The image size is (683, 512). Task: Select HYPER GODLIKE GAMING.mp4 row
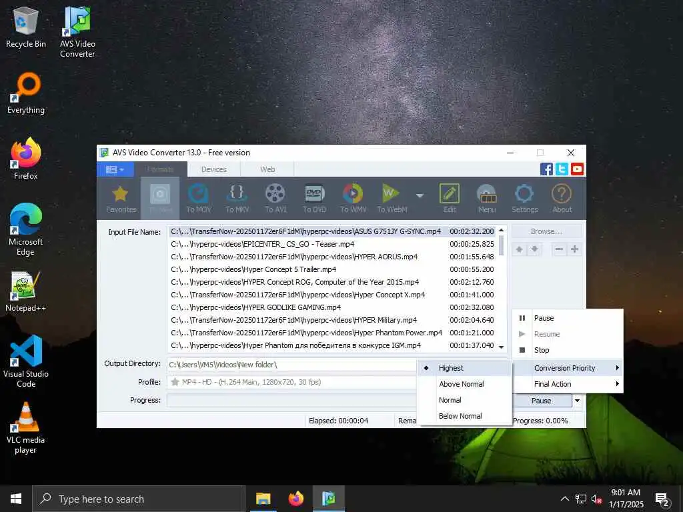[x=332, y=307]
